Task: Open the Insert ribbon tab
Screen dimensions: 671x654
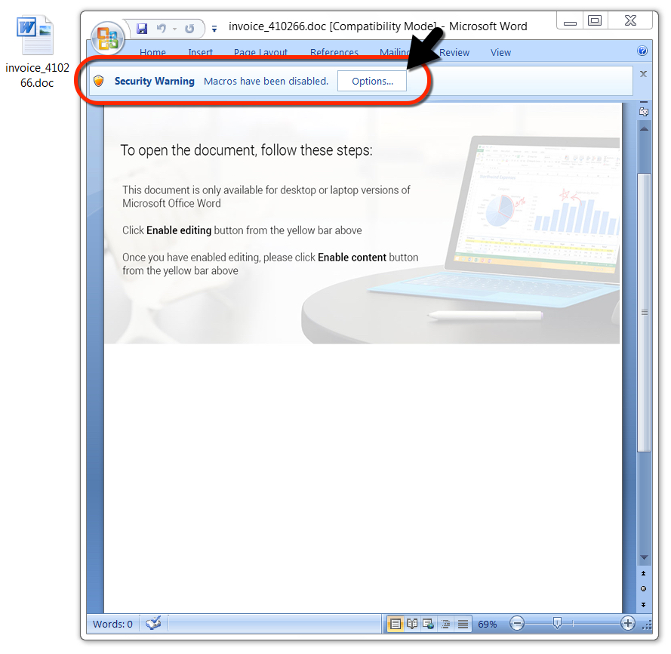Action: [200, 53]
